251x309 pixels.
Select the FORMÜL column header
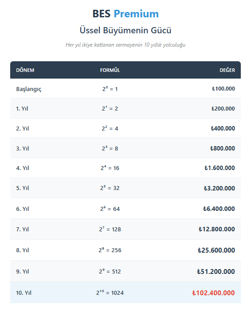pyautogui.click(x=110, y=70)
